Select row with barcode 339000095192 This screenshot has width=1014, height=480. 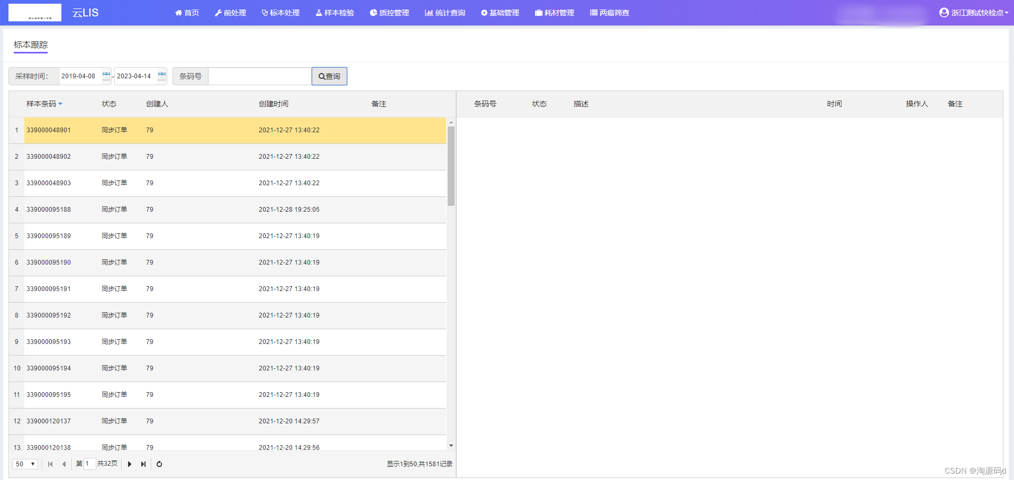coord(228,315)
